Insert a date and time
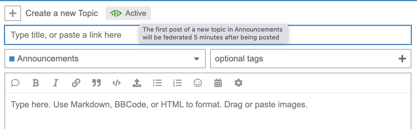Image resolution: width=417 pixels, height=129 pixels. pyautogui.click(x=218, y=83)
